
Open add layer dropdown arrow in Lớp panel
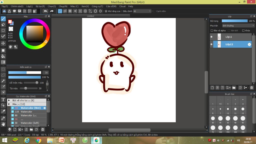coord(230,88)
